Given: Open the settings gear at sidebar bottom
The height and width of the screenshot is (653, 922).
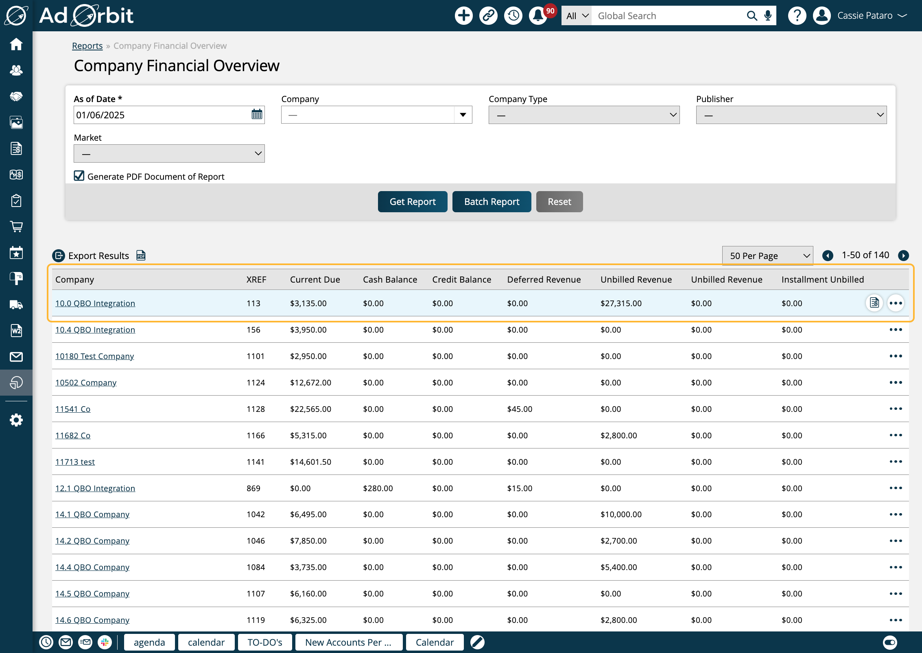Looking at the screenshot, I should (x=16, y=420).
